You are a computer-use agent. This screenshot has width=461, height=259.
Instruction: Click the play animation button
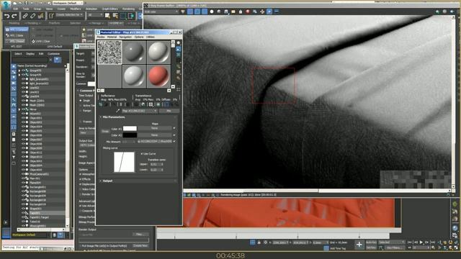click(x=421, y=242)
